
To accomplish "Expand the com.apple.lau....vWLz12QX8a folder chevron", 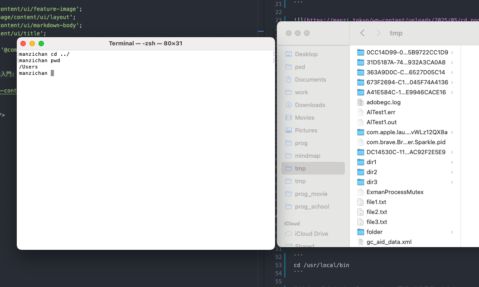I will pos(452,132).
